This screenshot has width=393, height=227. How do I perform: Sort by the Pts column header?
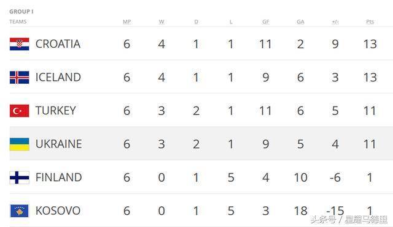click(x=370, y=22)
